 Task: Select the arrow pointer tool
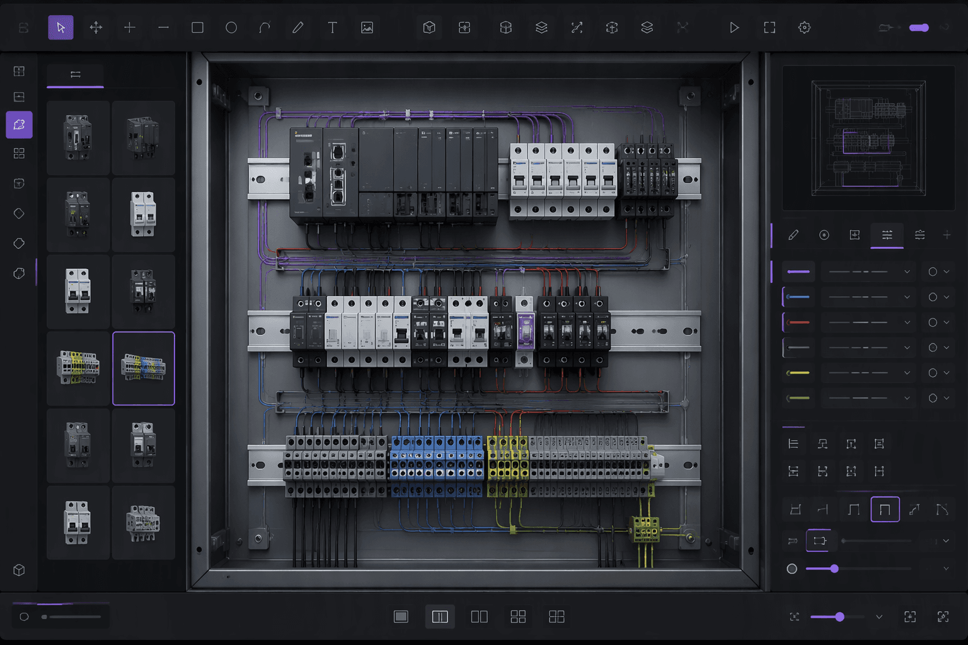(60, 28)
